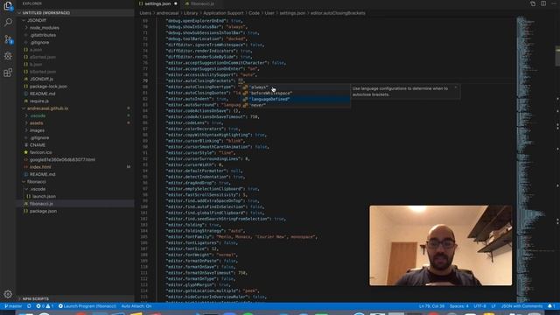The width and height of the screenshot is (560, 315).
Task: Collapse the UNTITLED (WORKSPACE) section
Action: click(45, 13)
